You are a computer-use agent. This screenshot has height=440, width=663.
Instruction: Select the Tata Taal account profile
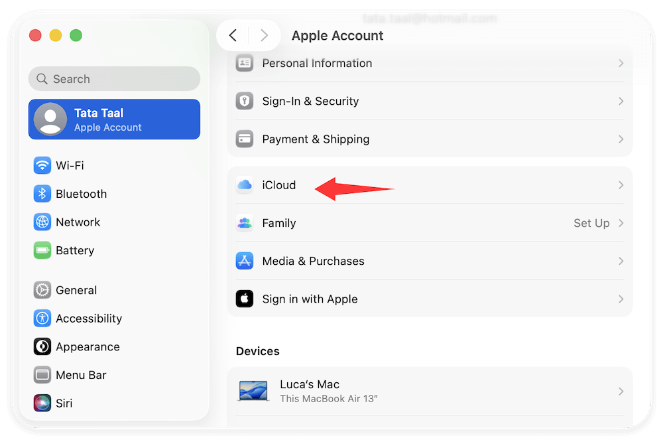click(x=113, y=119)
